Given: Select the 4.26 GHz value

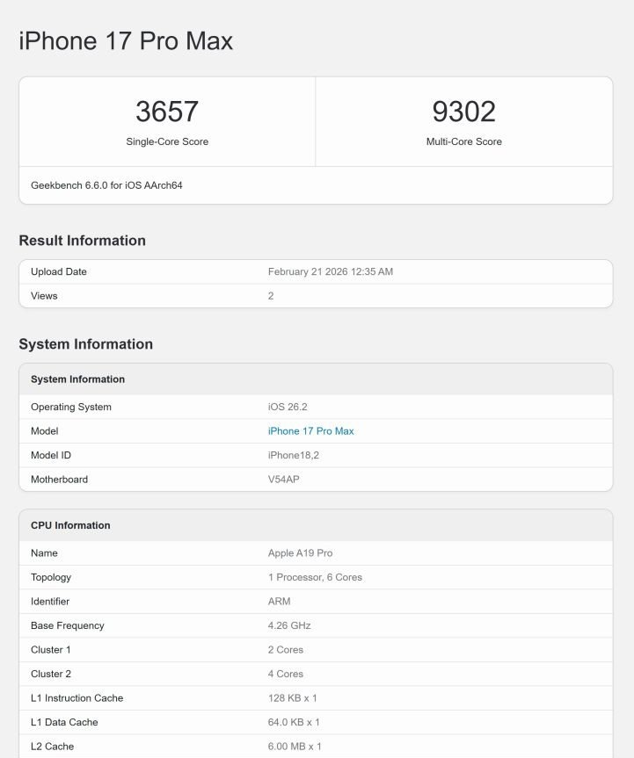Looking at the screenshot, I should (289, 625).
